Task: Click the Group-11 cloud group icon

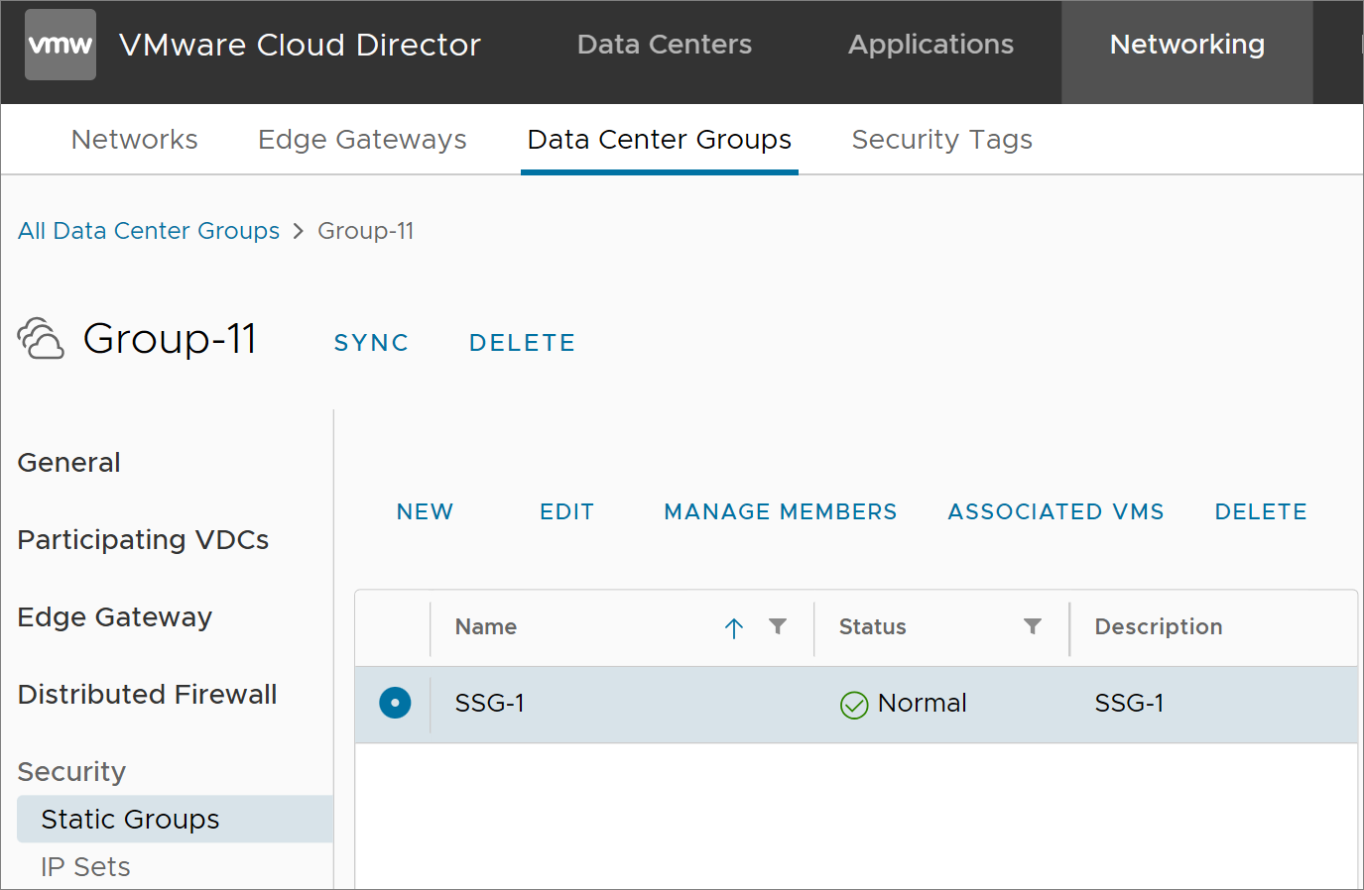Action: pyautogui.click(x=41, y=339)
